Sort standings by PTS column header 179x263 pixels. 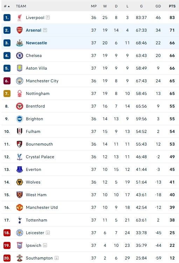172,6
